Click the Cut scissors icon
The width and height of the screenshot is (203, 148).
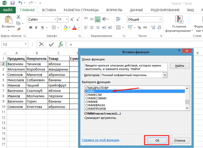(x=19, y=17)
